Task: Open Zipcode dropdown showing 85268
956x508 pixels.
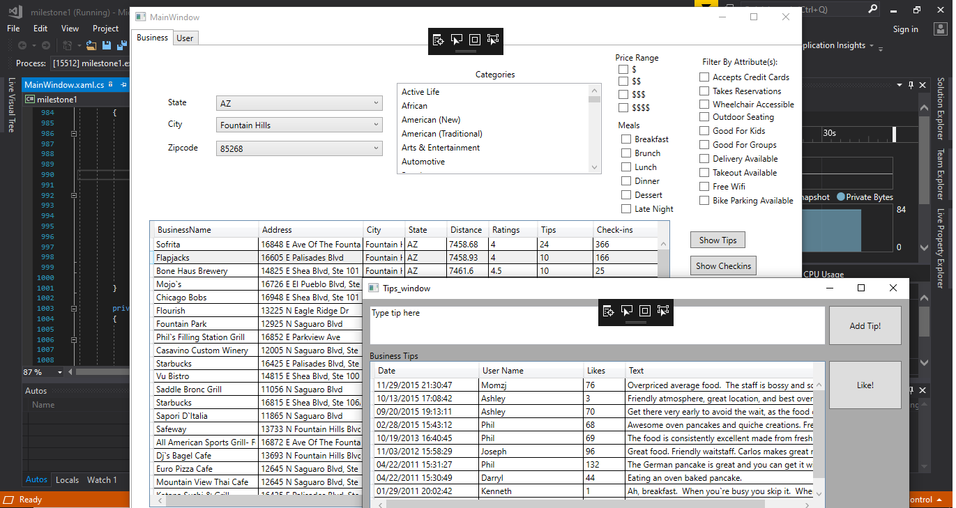Action: click(299, 148)
